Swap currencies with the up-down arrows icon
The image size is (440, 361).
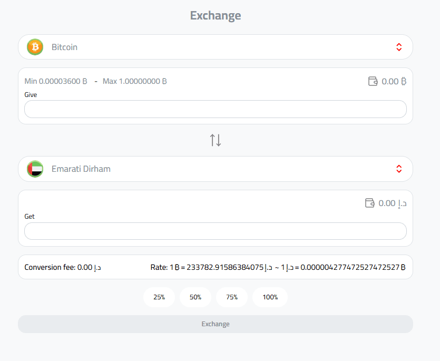pyautogui.click(x=216, y=140)
